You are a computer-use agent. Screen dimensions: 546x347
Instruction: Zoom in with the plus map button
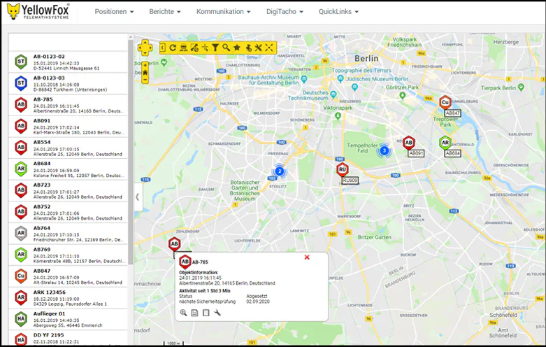tap(145, 65)
